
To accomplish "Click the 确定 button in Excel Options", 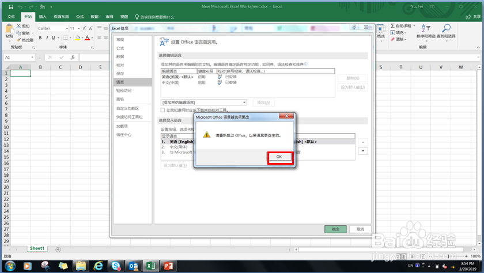I will click(x=335, y=229).
